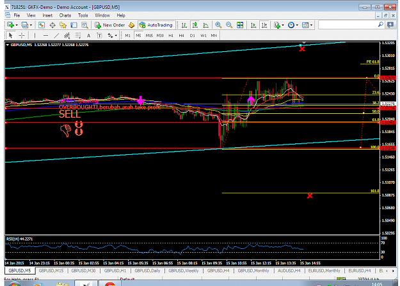Screen dimensions: 400x286
Task: Switch chart to bar chart type
Action: pos(184,25)
